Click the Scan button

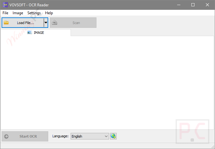[73, 23]
